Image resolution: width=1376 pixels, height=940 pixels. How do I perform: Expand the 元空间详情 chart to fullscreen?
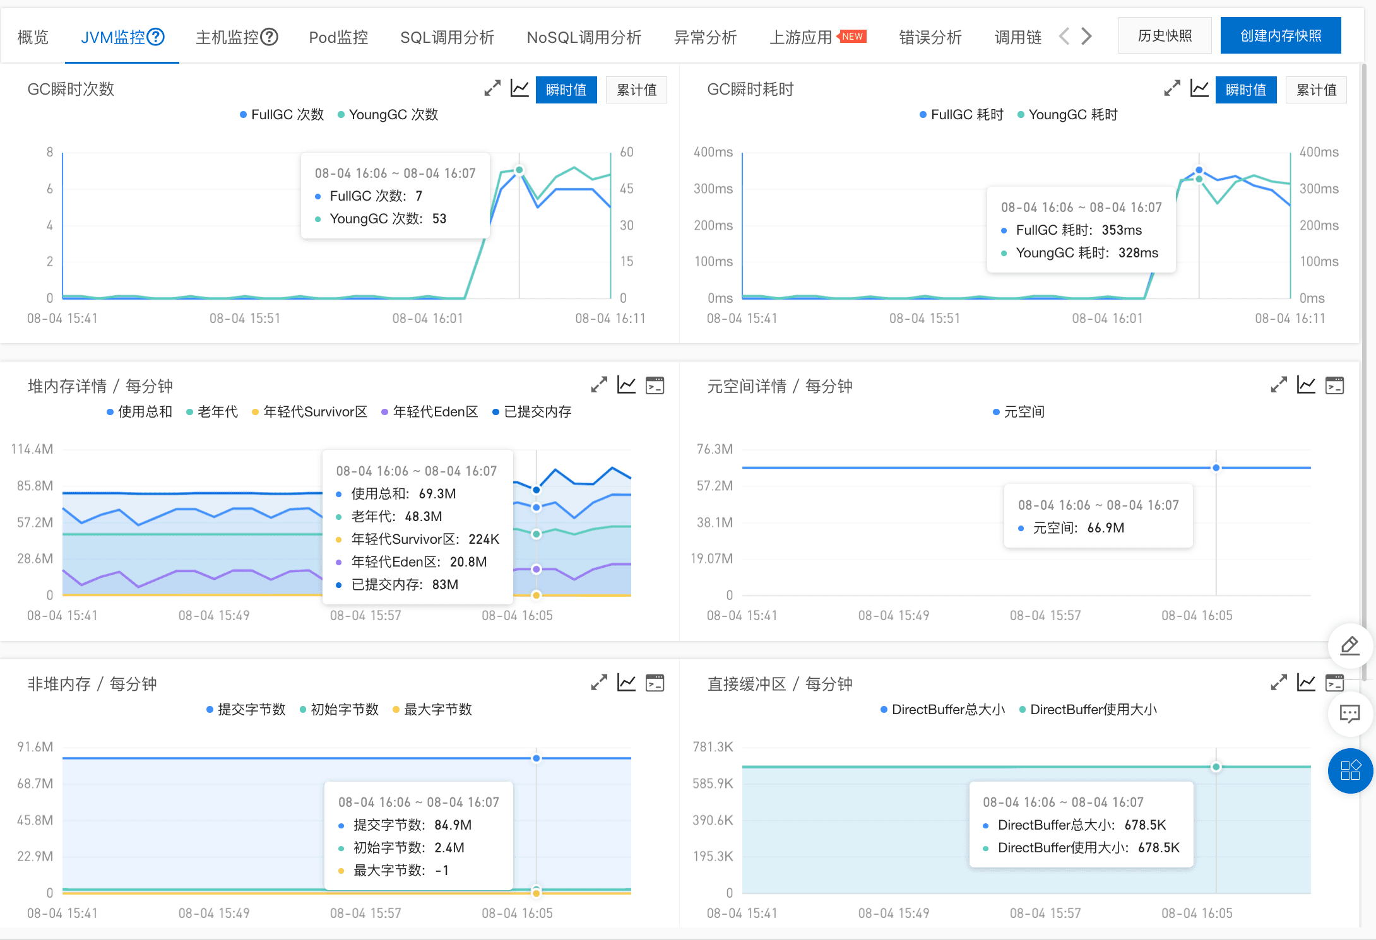(1279, 385)
